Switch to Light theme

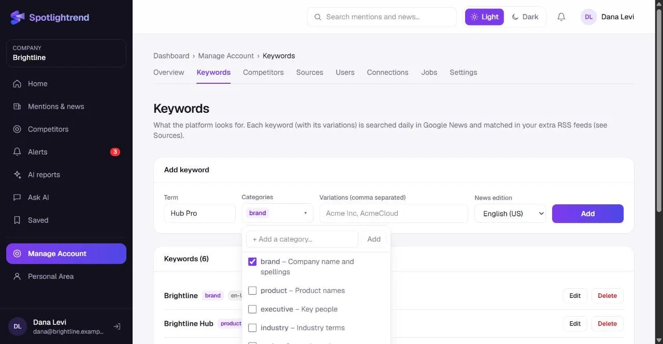pyautogui.click(x=484, y=17)
